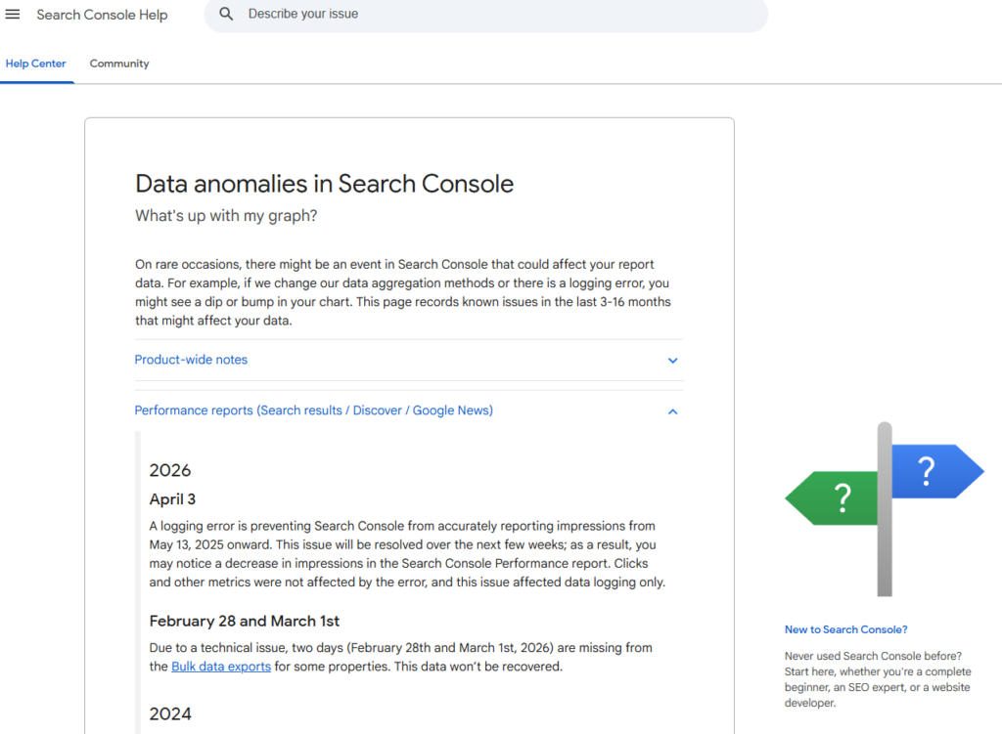
Task: Click the Performance reports up chevron
Action: (672, 411)
